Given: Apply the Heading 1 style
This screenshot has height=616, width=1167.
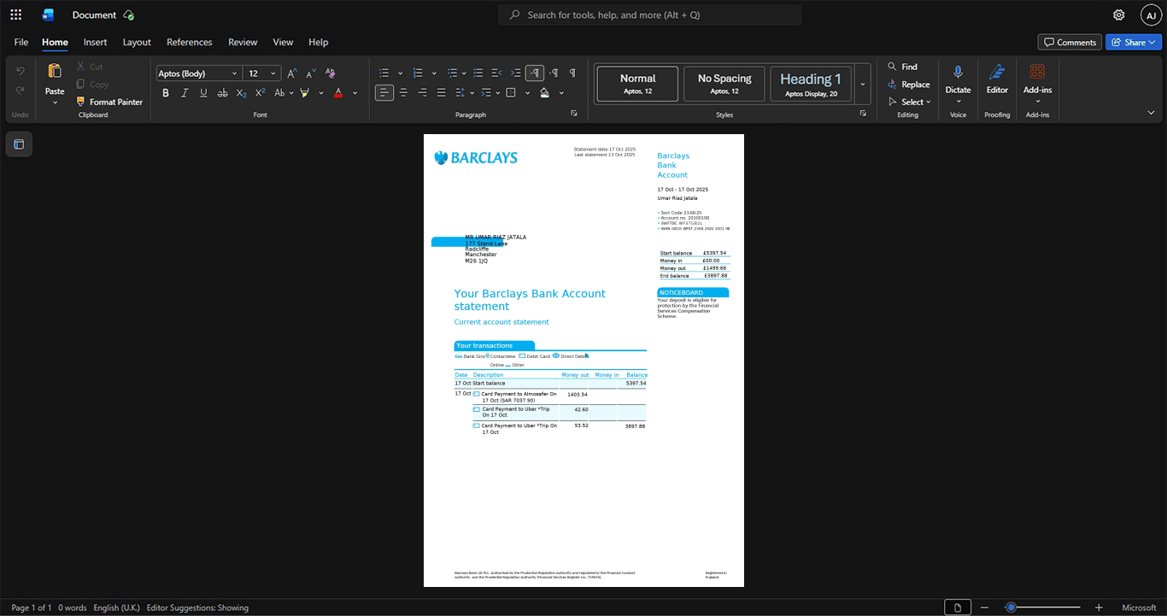Looking at the screenshot, I should click(x=811, y=84).
